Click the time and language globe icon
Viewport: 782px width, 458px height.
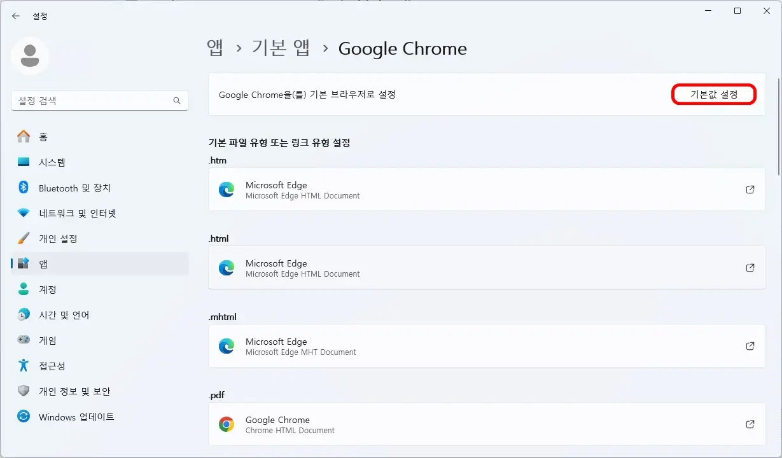24,315
